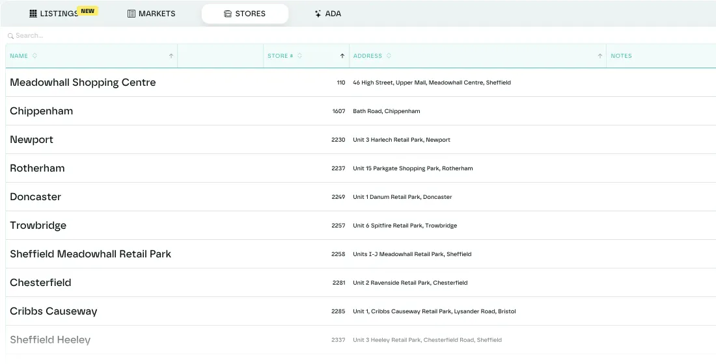Click address Unit 6 Spitfire Retail Park
The width and height of the screenshot is (716, 364).
click(405, 226)
